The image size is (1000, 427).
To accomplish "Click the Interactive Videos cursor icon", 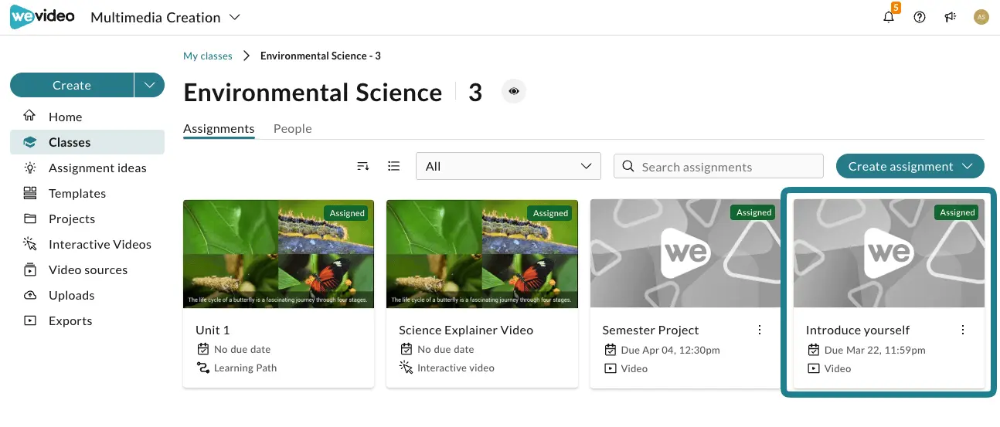I will coord(30,244).
